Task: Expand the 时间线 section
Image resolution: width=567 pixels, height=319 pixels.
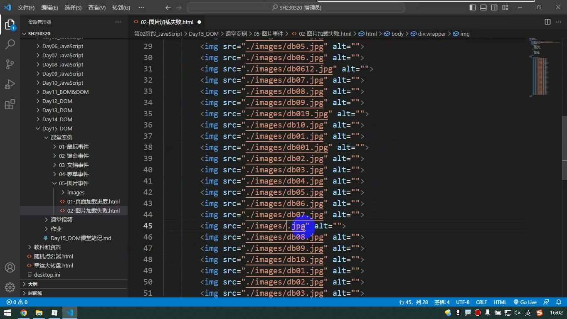Action: point(74,293)
